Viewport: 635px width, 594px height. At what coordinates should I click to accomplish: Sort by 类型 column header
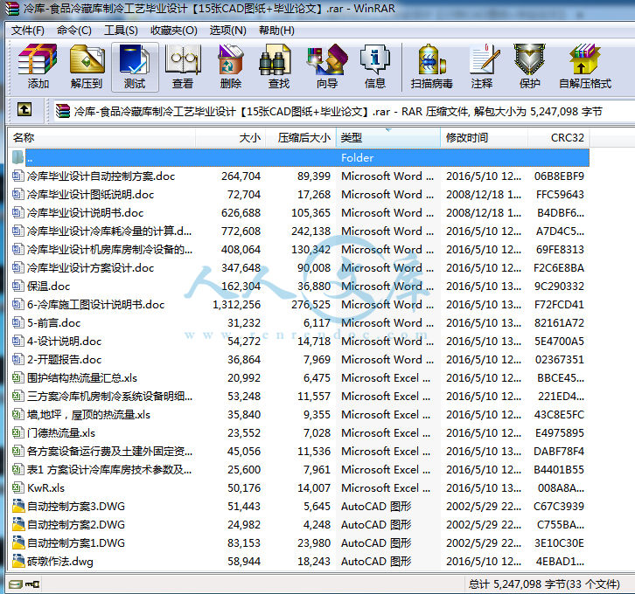pos(388,137)
